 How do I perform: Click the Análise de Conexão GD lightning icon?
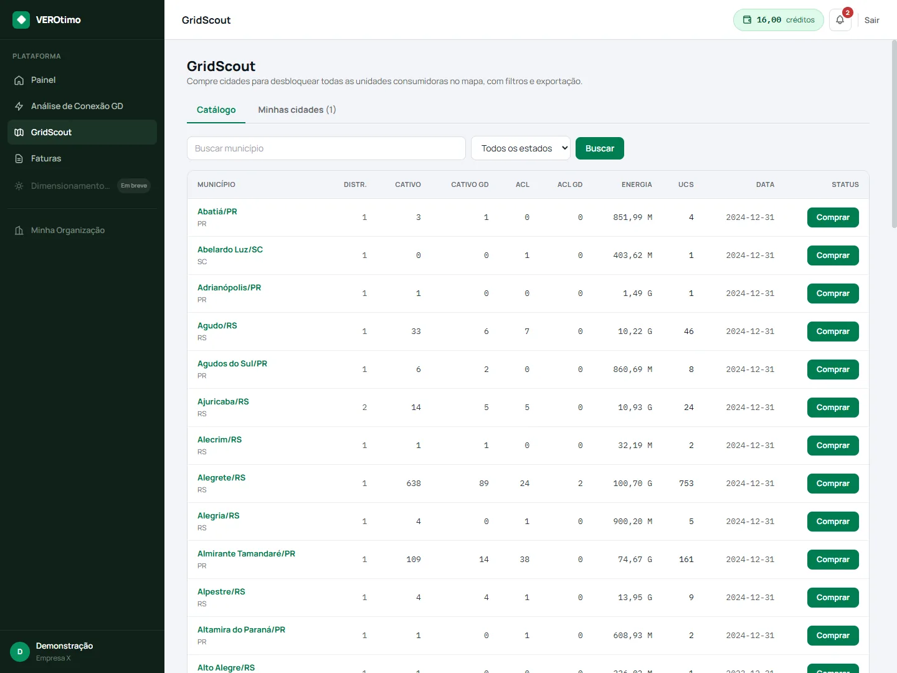tap(19, 107)
